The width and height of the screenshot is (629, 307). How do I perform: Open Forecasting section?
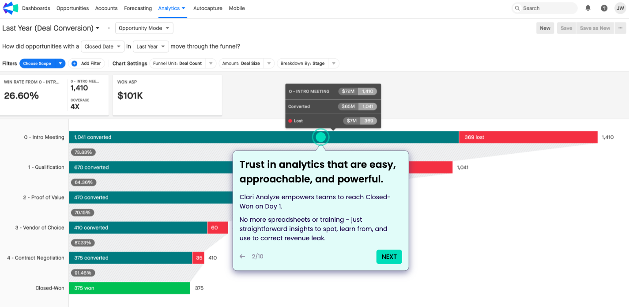138,8
